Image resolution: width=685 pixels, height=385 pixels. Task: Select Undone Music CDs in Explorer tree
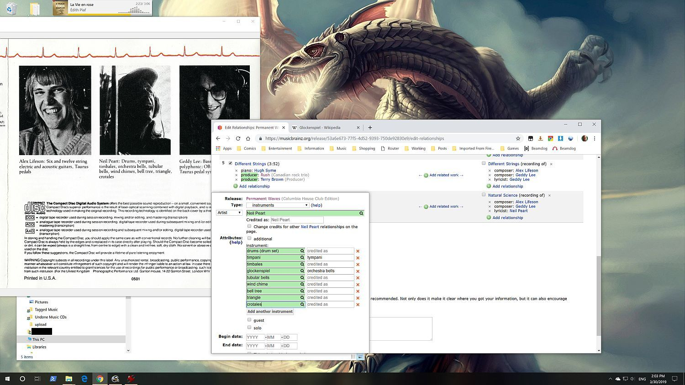(x=50, y=317)
